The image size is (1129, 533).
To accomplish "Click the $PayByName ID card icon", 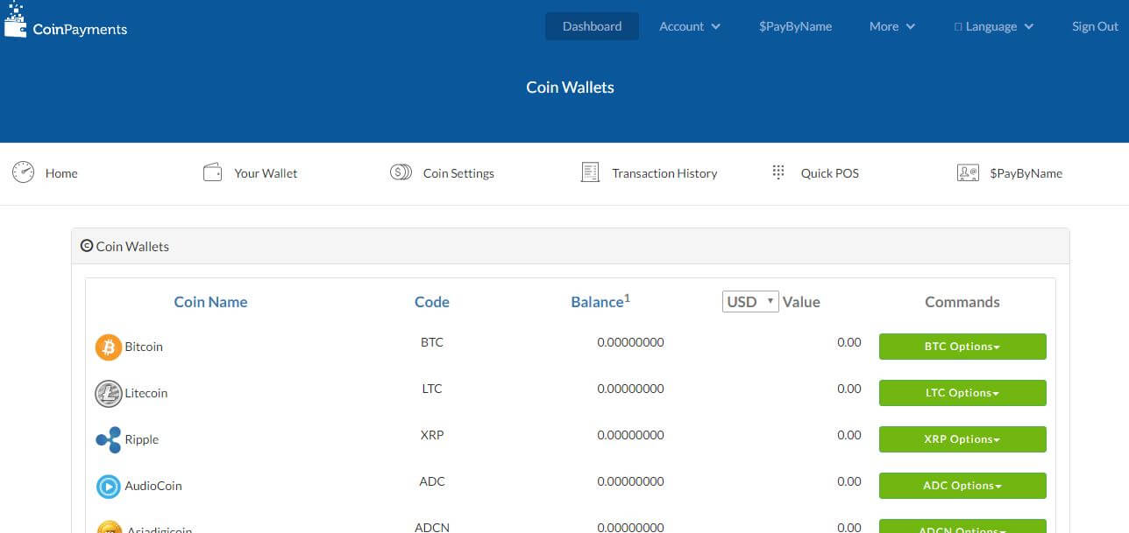I will (968, 172).
